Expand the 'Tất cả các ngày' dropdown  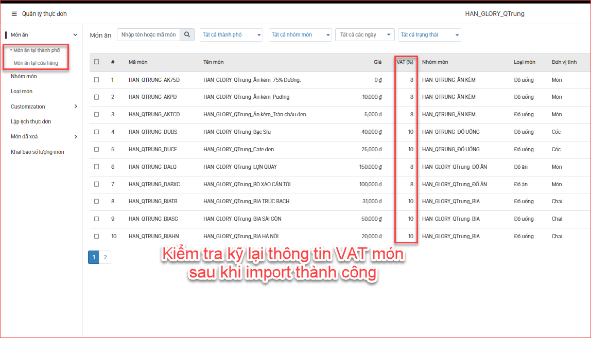tap(364, 35)
